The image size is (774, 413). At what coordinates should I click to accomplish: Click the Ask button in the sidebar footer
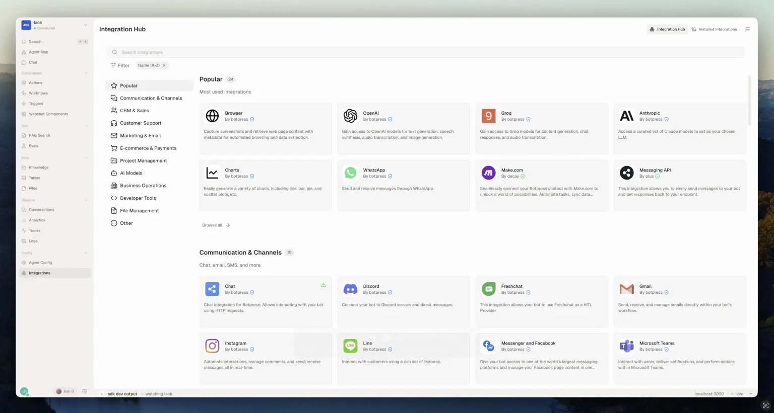(65, 391)
